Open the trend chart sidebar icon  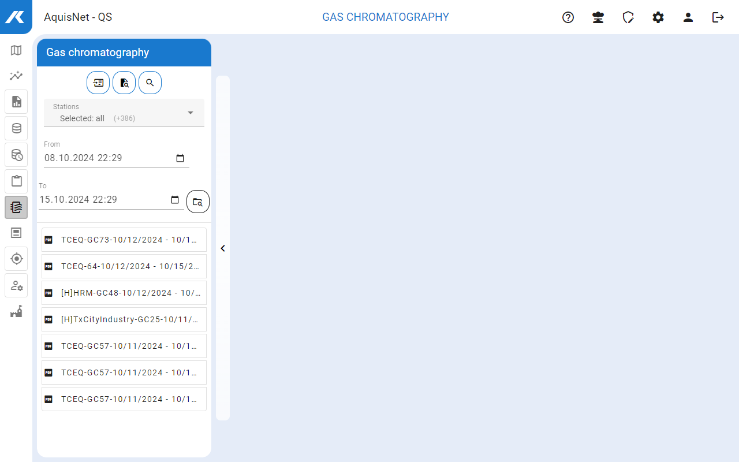tap(16, 76)
